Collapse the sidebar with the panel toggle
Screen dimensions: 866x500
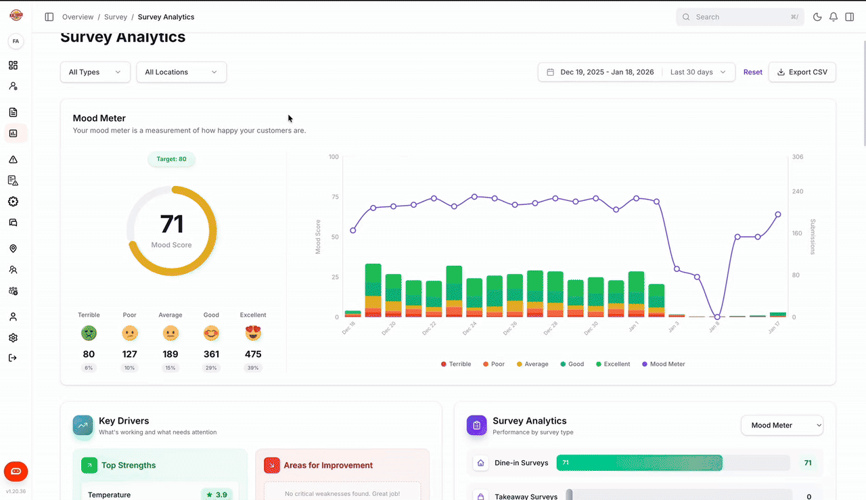click(x=49, y=16)
